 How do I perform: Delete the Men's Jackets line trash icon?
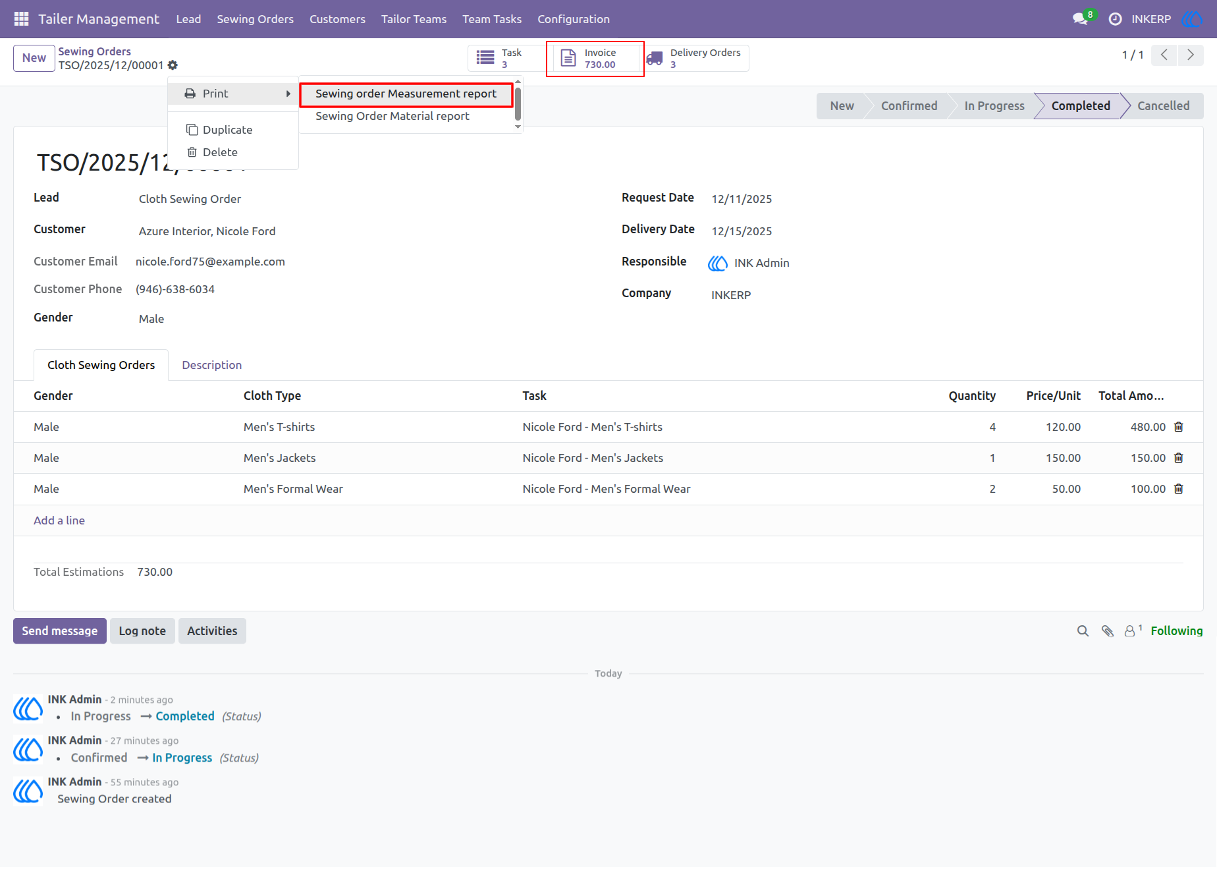click(x=1179, y=458)
